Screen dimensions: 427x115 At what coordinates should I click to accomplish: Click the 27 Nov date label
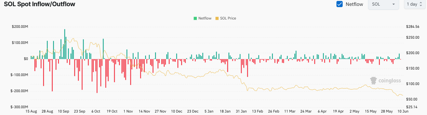click(160, 111)
